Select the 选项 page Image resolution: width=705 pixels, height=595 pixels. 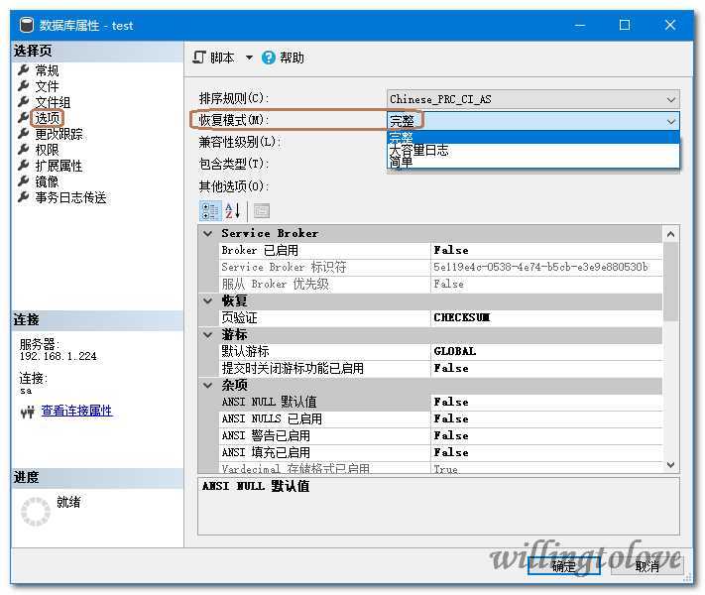pyautogui.click(x=47, y=118)
